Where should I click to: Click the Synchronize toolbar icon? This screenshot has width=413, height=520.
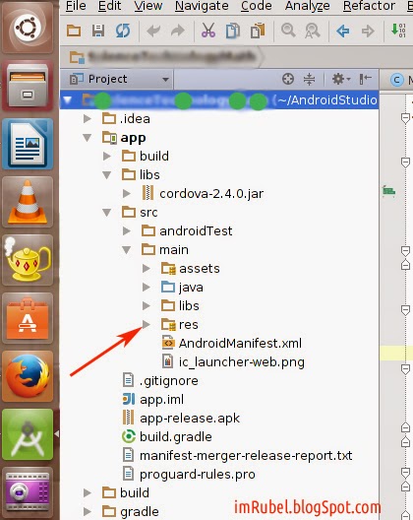click(x=123, y=31)
